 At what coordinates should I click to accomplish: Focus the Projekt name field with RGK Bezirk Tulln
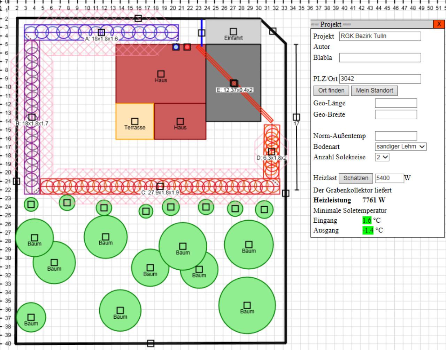pyautogui.click(x=380, y=36)
